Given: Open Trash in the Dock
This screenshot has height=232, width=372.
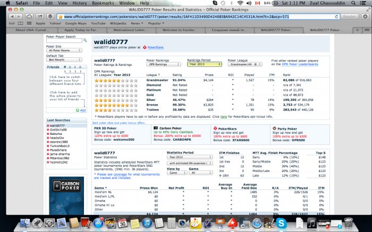Looking at the screenshot, I should 348,223.
